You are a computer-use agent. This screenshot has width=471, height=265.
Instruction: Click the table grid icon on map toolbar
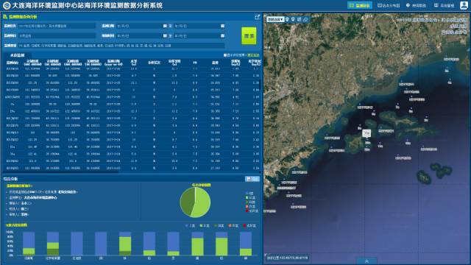tap(300, 19)
